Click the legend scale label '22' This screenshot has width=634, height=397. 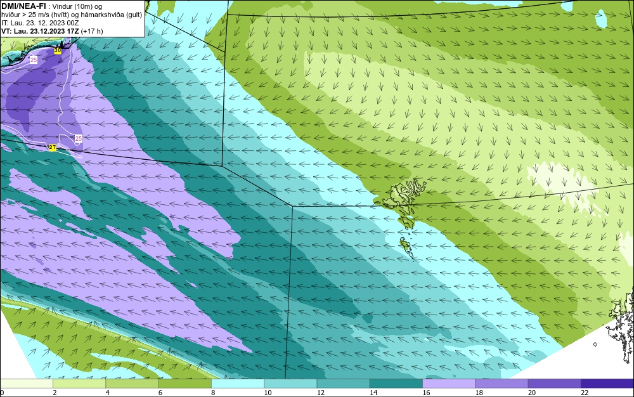pos(585,393)
